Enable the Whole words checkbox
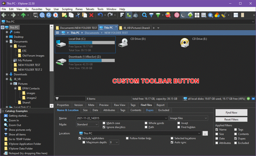This screenshot has width=256, height=156. coord(146,123)
